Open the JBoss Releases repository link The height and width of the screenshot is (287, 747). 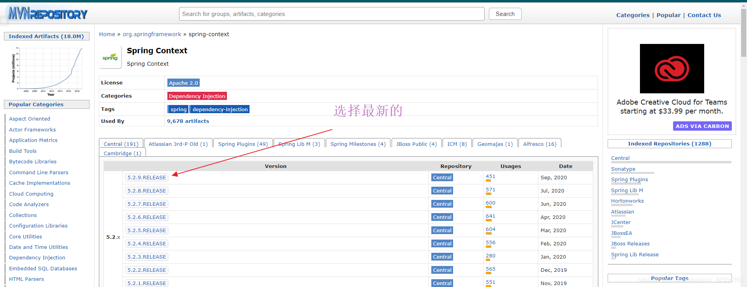coord(630,244)
